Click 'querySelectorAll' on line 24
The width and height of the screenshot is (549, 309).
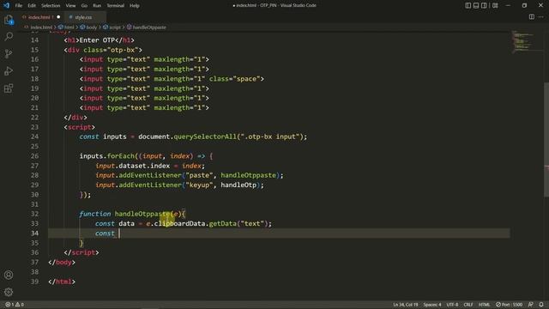205,136
